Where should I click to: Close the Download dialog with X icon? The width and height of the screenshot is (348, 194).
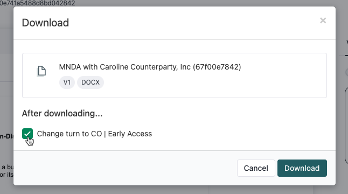(323, 20)
